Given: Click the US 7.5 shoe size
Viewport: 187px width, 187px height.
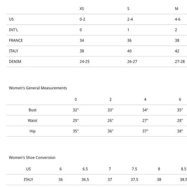Looking at the screenshot, I should [x=134, y=169].
